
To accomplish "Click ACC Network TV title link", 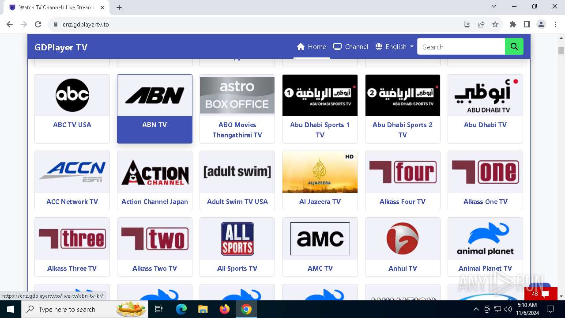I will click(x=72, y=201).
